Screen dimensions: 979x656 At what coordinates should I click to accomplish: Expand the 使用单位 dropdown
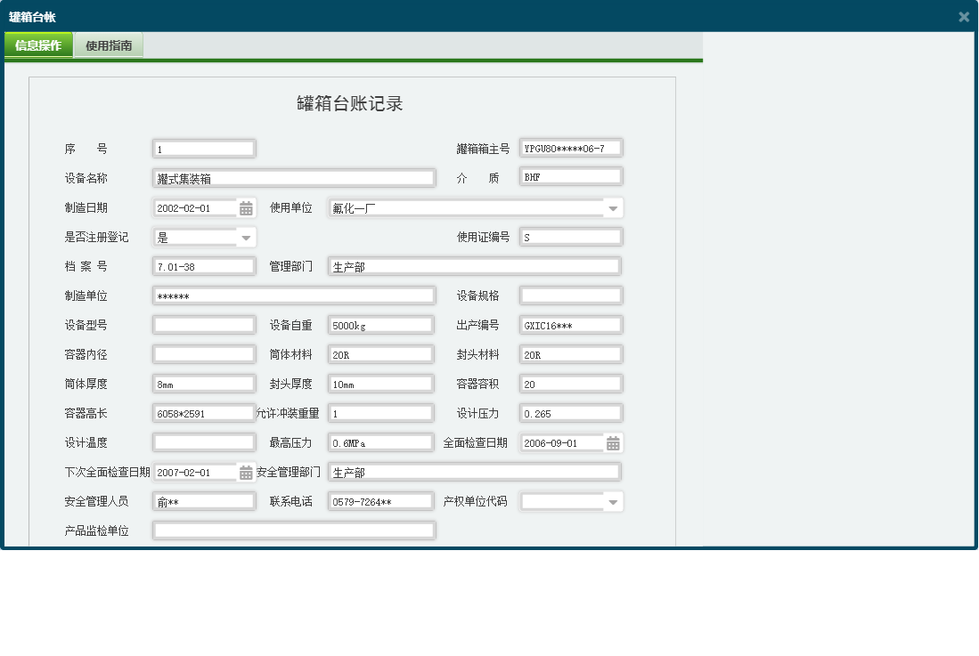pos(613,207)
